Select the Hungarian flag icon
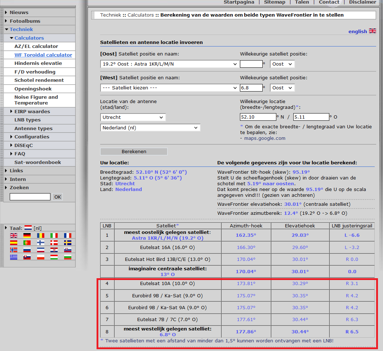This screenshot has width=383, height=351. click(x=54, y=257)
